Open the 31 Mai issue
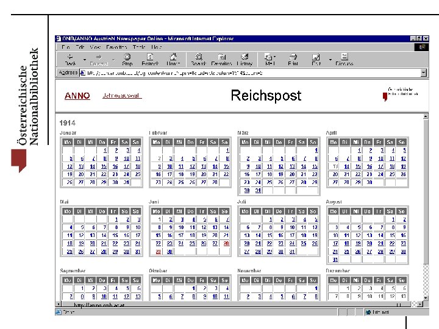 [x=137, y=252]
